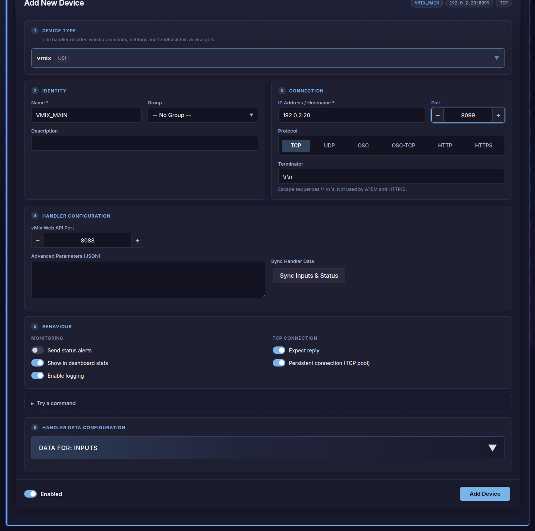Select the TCP protocol
Image resolution: width=535 pixels, height=531 pixels.
coord(296,146)
